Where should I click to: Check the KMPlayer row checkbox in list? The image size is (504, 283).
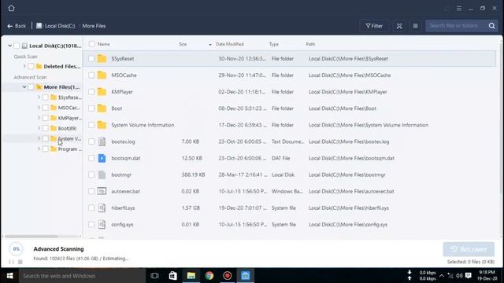(91, 92)
